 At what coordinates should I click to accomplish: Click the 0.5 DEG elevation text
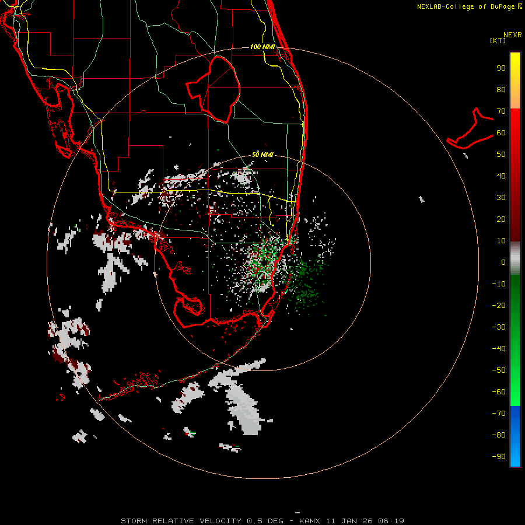(265, 521)
